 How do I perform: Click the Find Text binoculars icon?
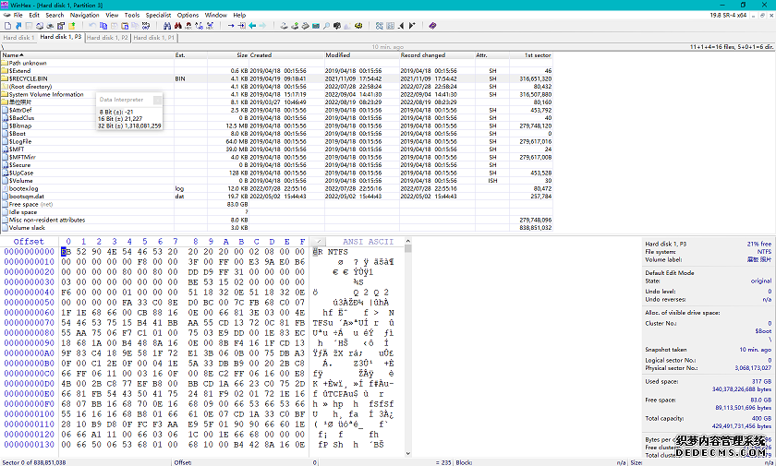(167, 26)
